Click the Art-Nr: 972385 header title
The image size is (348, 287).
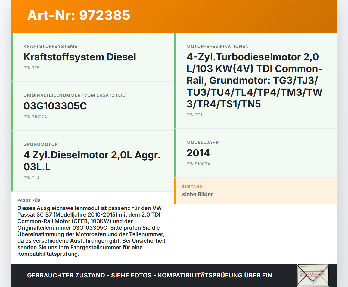79,15
